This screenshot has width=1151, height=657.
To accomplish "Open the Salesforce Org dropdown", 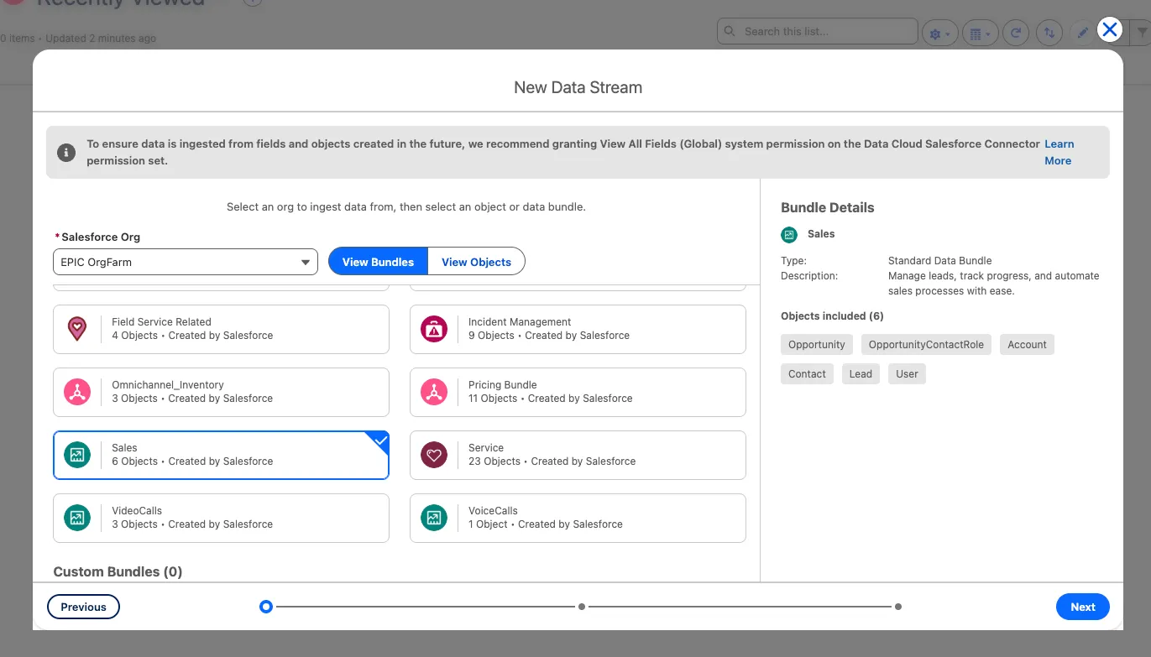I will [x=186, y=262].
